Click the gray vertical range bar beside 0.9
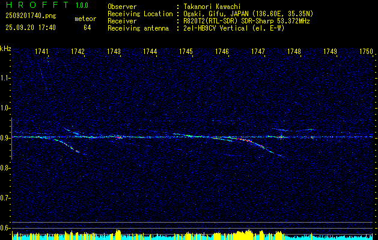This screenshot has width=378, height=240. (x=11, y=139)
